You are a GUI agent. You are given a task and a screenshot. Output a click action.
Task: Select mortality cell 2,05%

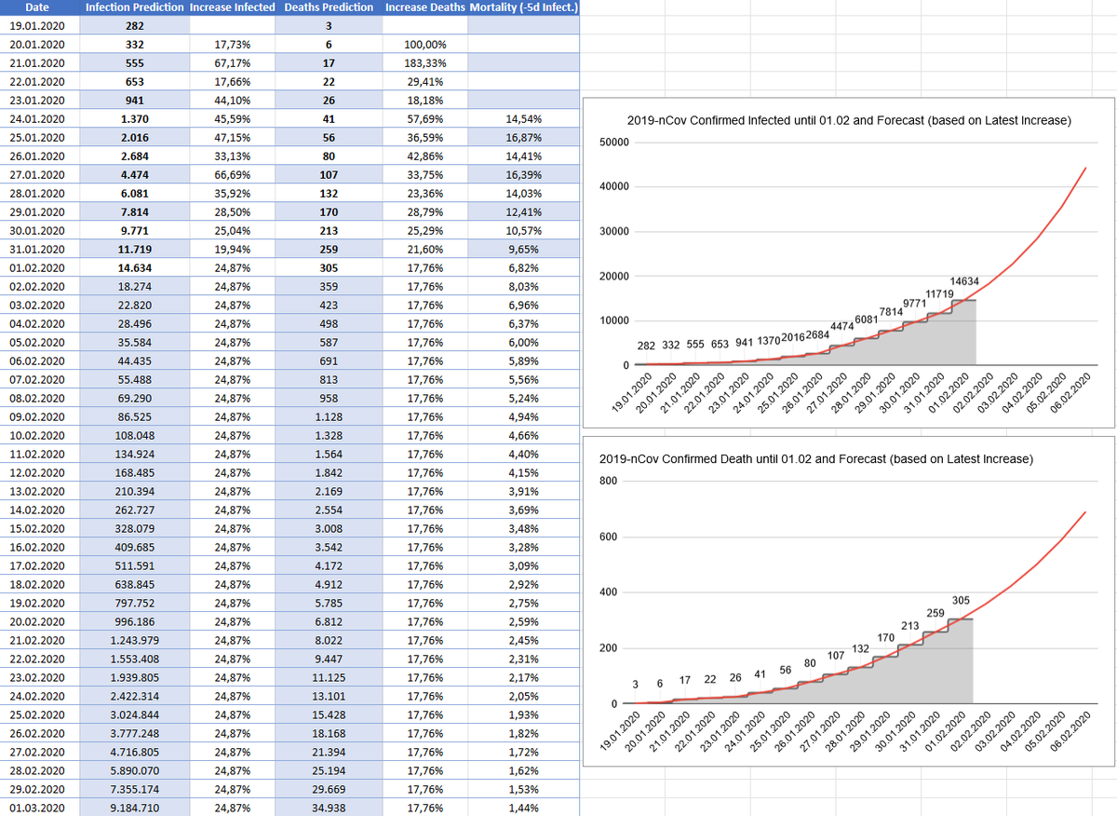[524, 697]
